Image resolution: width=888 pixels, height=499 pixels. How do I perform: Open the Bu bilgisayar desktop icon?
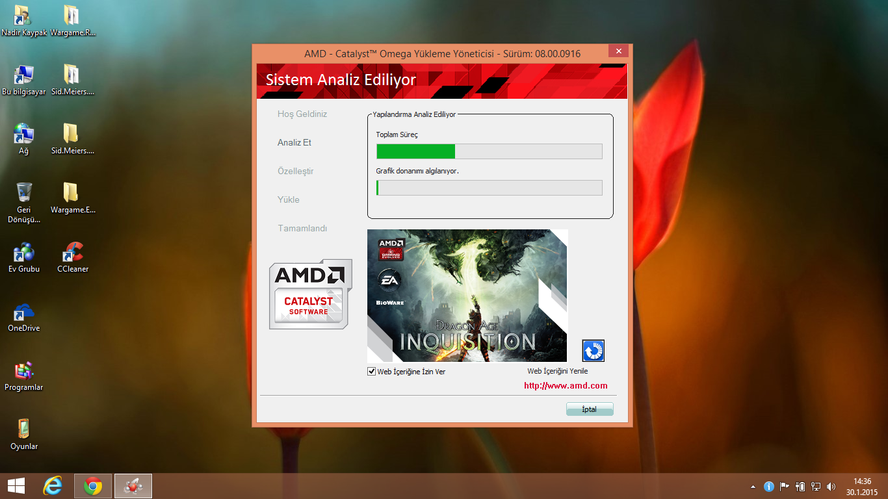(x=24, y=80)
